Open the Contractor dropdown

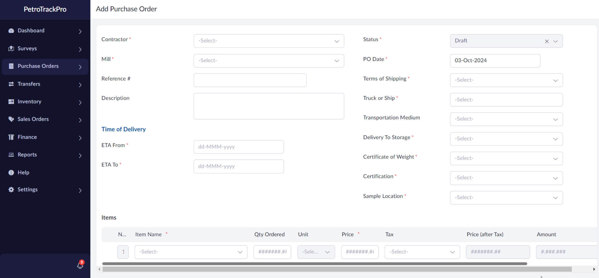click(268, 41)
